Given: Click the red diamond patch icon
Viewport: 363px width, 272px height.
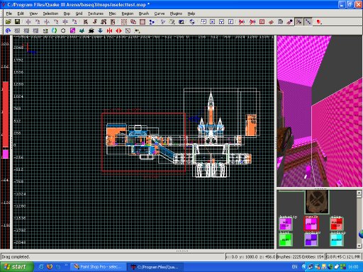Looking at the screenshot, I should [271, 22].
